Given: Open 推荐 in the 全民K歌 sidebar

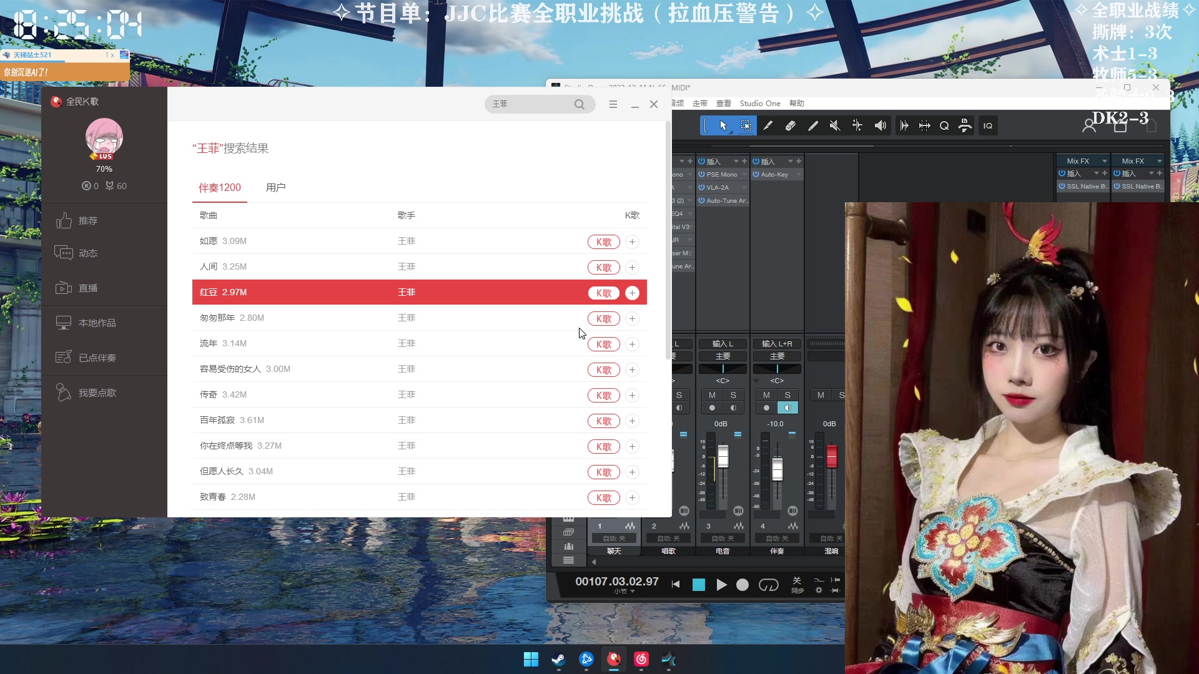Looking at the screenshot, I should pos(76,220).
